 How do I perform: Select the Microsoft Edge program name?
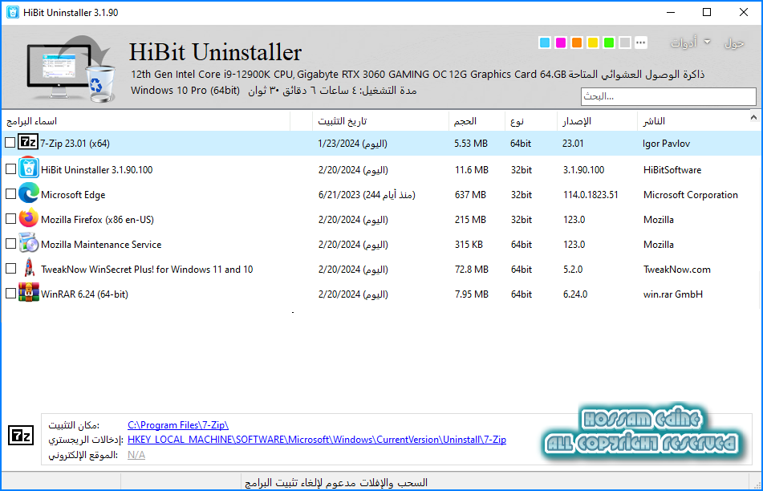73,195
